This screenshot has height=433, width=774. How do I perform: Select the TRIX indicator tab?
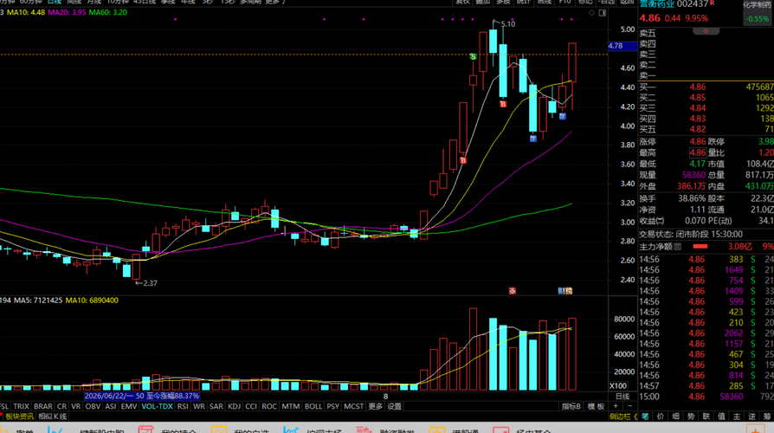point(21,406)
